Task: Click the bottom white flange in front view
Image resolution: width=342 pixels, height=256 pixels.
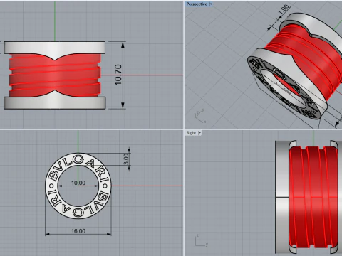Action: [x=55, y=102]
